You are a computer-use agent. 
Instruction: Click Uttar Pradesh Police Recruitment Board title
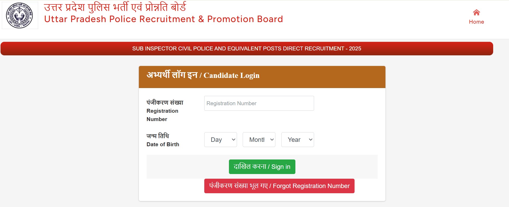click(163, 19)
